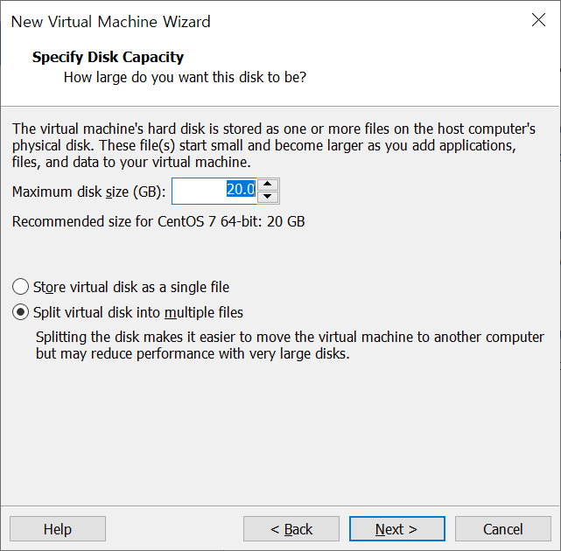Click the 'Recommended size for CentOS 7 64-bit: 20 GB' text
Image resolution: width=561 pixels, height=551 pixels.
[x=158, y=221]
